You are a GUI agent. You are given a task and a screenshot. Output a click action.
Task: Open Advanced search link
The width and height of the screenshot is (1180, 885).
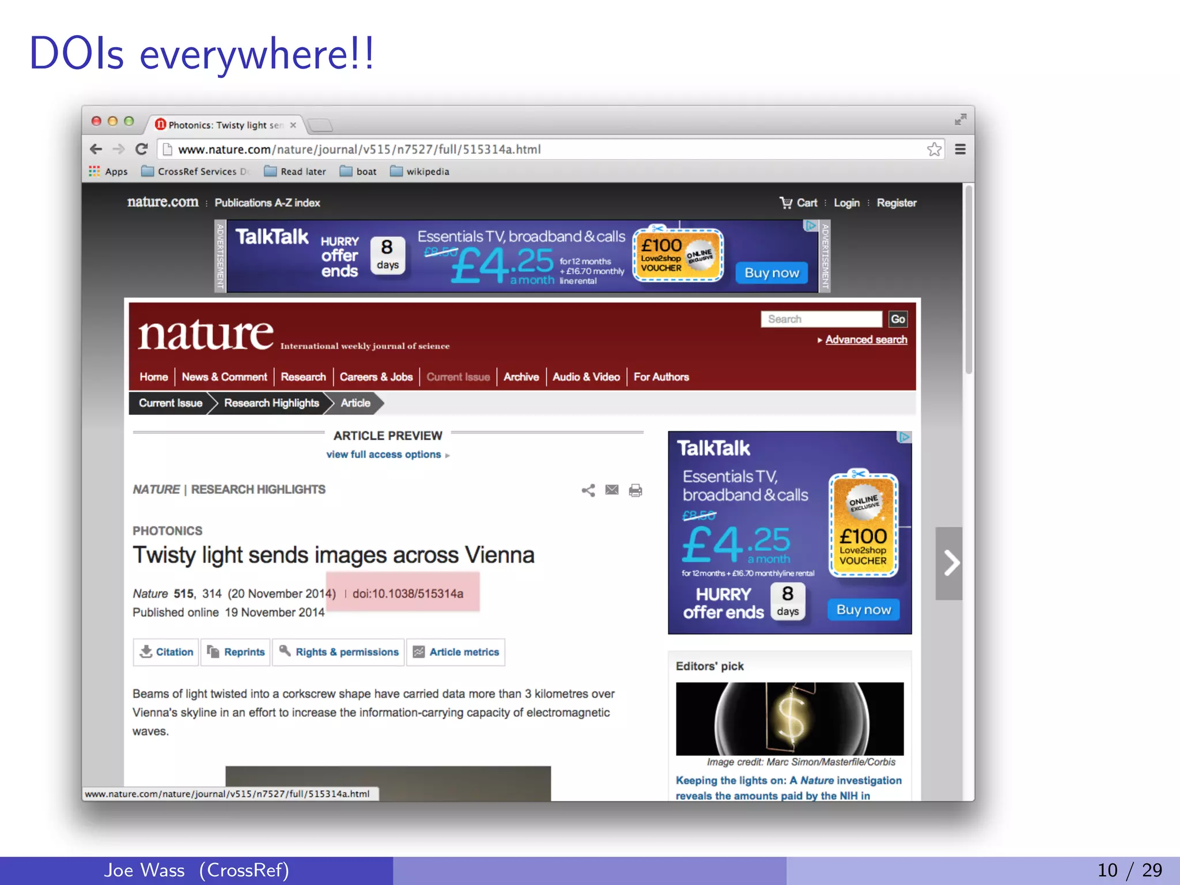[866, 340]
